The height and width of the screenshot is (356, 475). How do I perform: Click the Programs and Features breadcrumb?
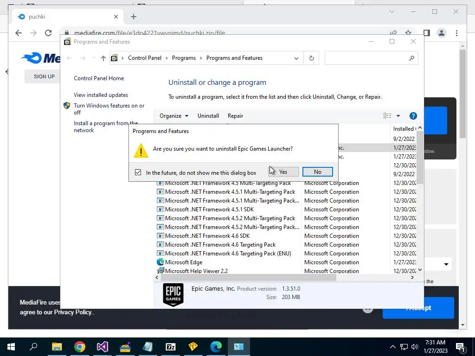pos(234,58)
